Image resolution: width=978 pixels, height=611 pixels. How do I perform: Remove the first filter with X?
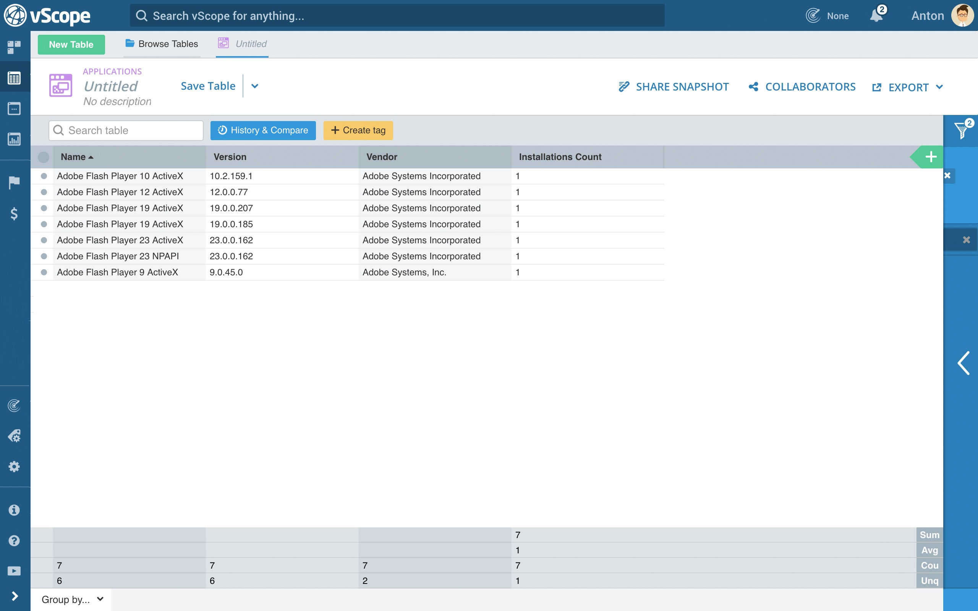pyautogui.click(x=947, y=175)
